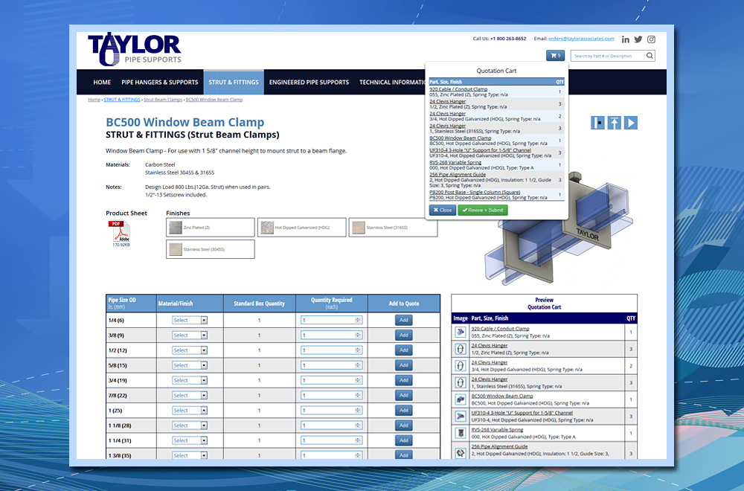744x491 pixels.
Task: Click the right-arrow next product icon
Action: 630,123
